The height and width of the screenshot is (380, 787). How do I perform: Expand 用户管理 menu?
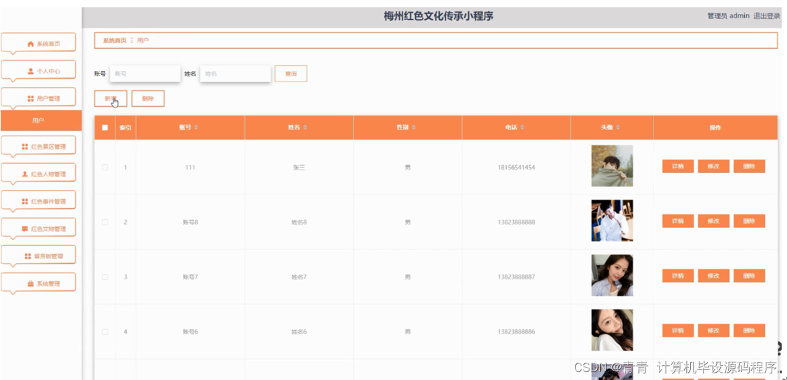point(39,98)
